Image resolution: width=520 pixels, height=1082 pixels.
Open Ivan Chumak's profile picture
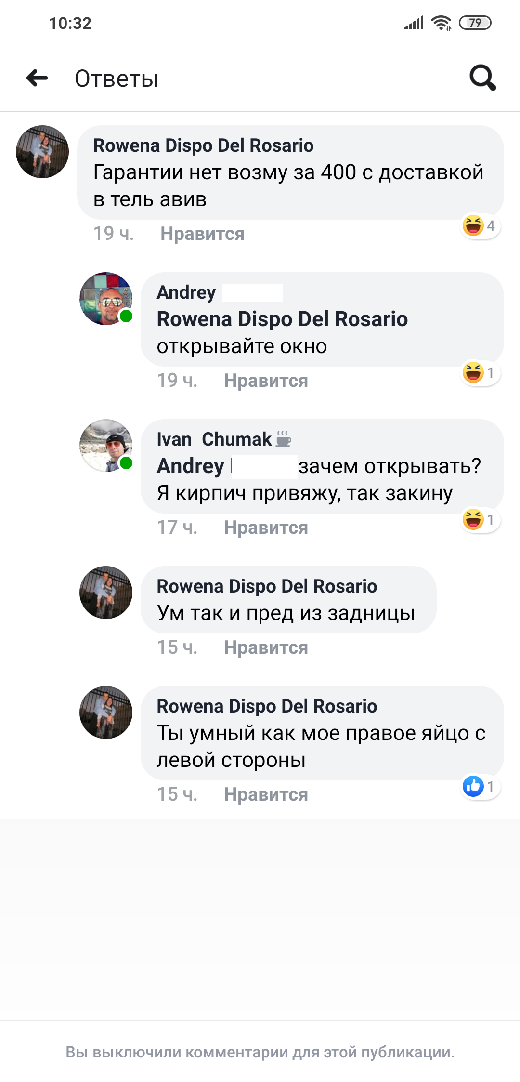click(106, 446)
